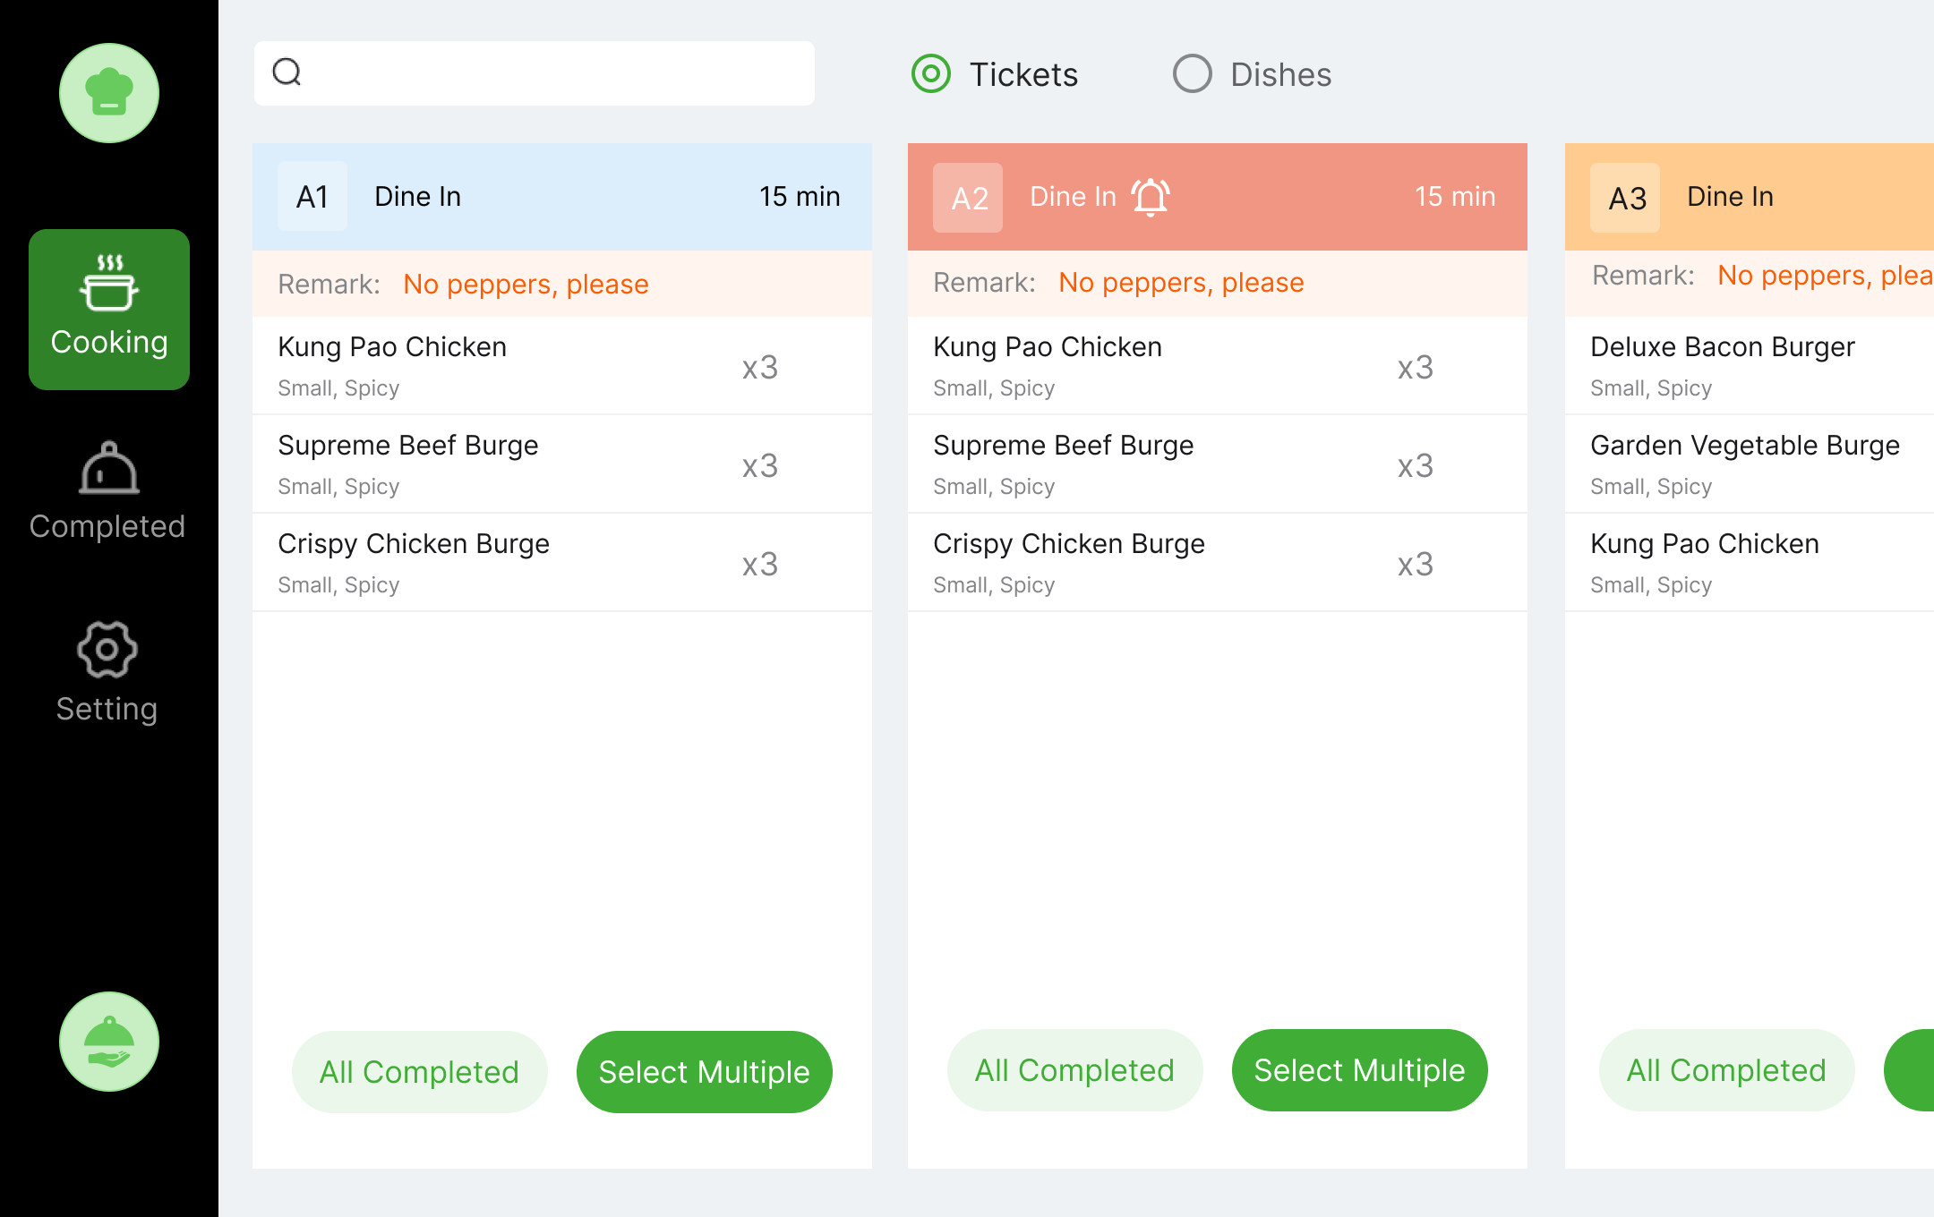The image size is (1934, 1217).
Task: Switch to the Dishes view
Action: coord(1192,74)
